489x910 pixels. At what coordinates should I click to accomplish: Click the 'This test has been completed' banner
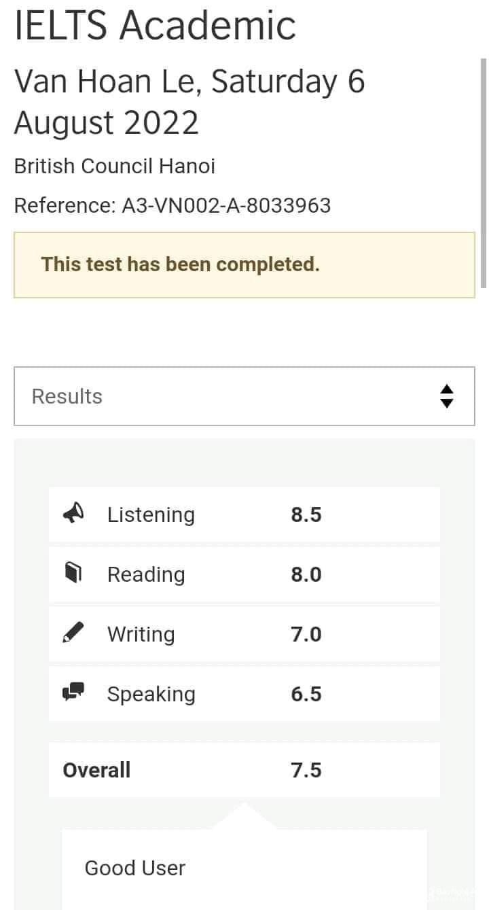[x=244, y=265]
